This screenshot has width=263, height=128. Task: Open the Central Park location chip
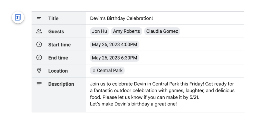click(107, 71)
